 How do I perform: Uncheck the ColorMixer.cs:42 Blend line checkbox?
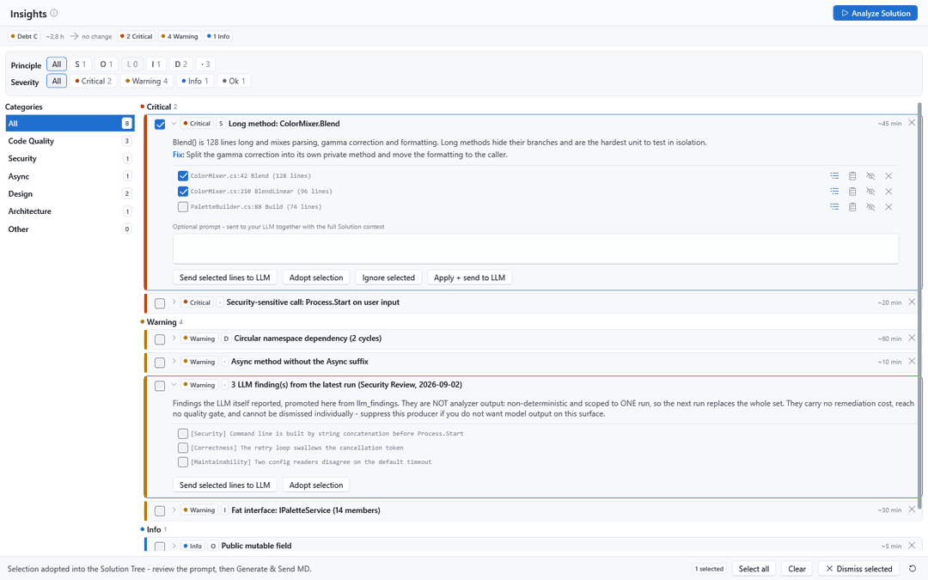[x=183, y=176]
